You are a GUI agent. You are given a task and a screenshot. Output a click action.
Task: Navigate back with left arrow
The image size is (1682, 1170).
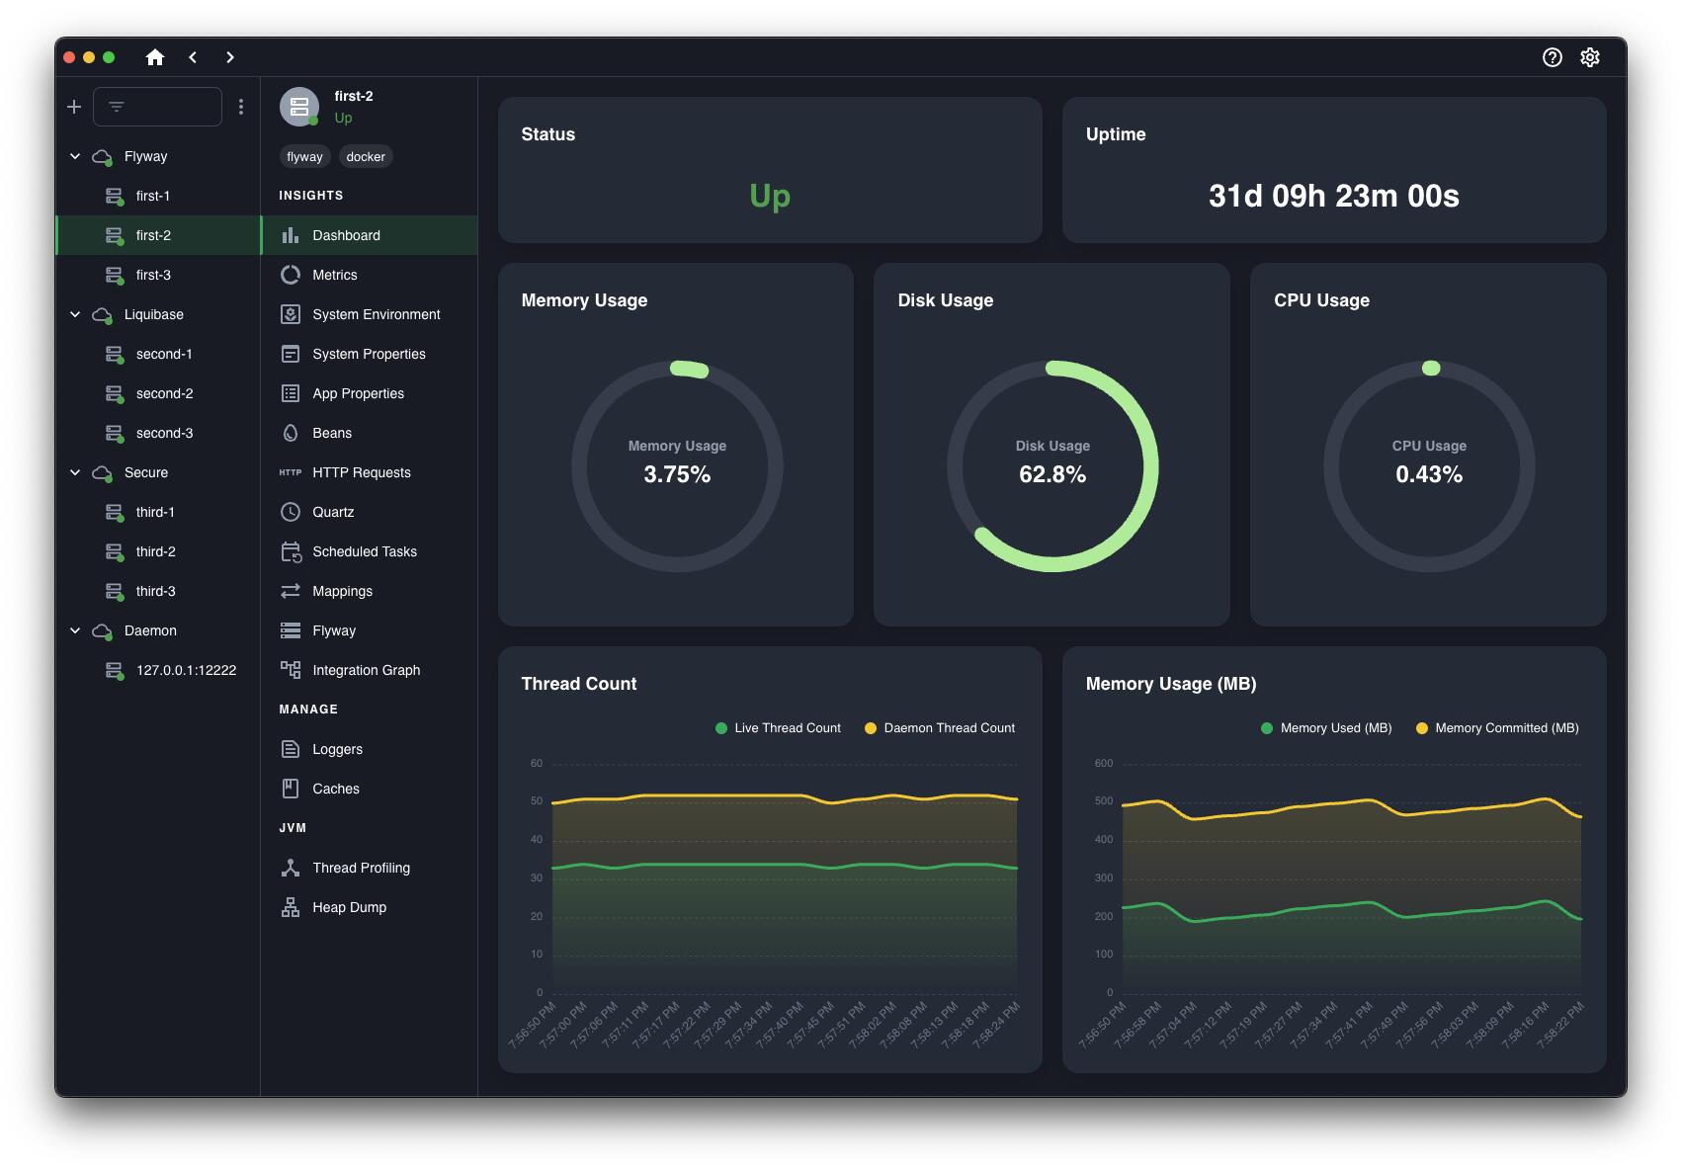click(193, 57)
